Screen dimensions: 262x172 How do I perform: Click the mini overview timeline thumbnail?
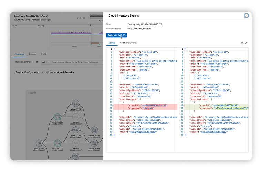[97, 16]
